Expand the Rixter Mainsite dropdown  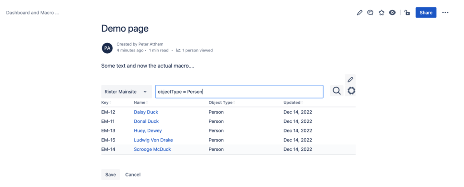[x=126, y=92]
